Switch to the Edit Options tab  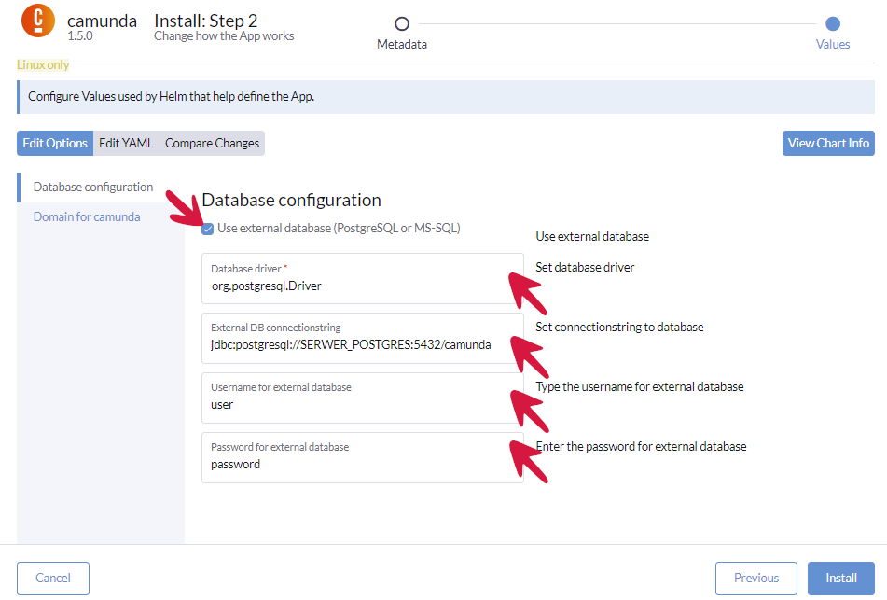(55, 143)
